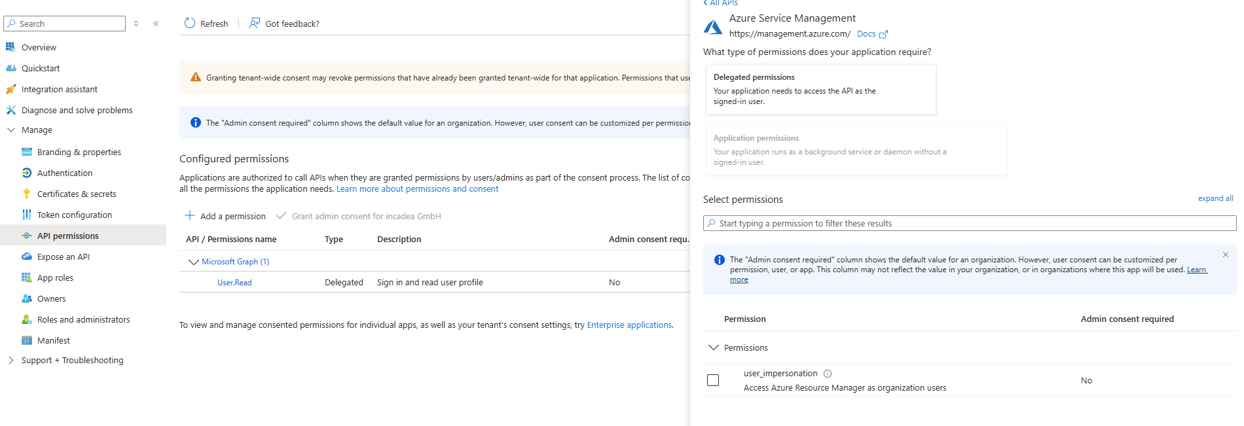Collapse the Manage section
This screenshot has height=426, width=1244.
pyautogui.click(x=10, y=130)
